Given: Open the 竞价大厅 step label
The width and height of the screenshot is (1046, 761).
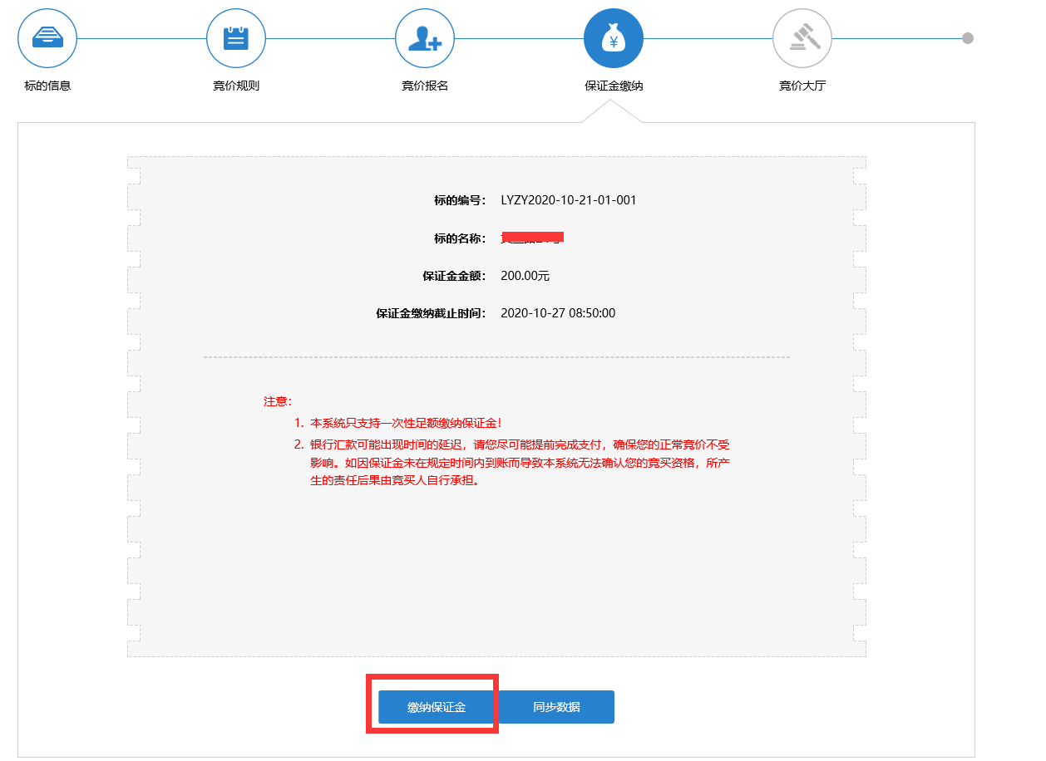Looking at the screenshot, I should [x=802, y=86].
